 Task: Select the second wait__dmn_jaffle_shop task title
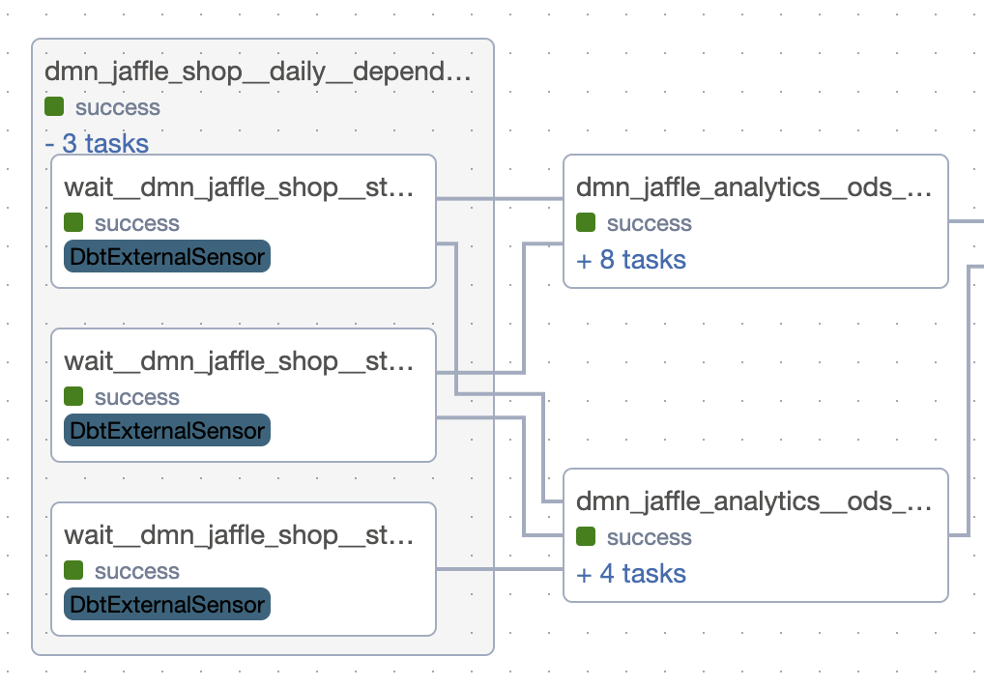[x=240, y=361]
